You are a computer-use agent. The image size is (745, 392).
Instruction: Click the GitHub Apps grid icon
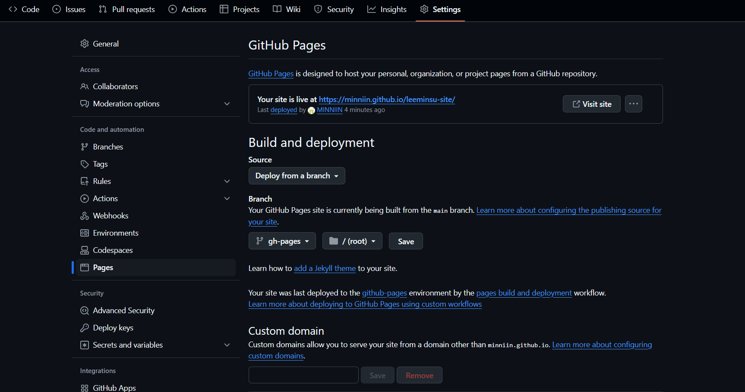[x=85, y=388]
